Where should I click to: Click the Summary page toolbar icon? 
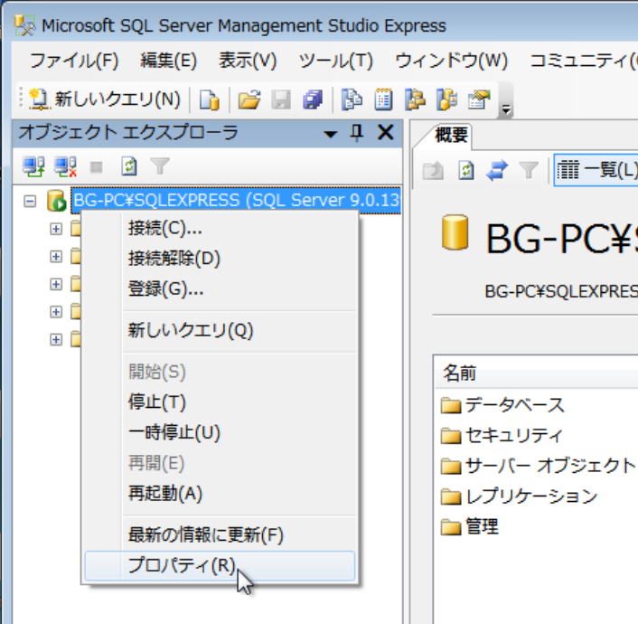383,99
